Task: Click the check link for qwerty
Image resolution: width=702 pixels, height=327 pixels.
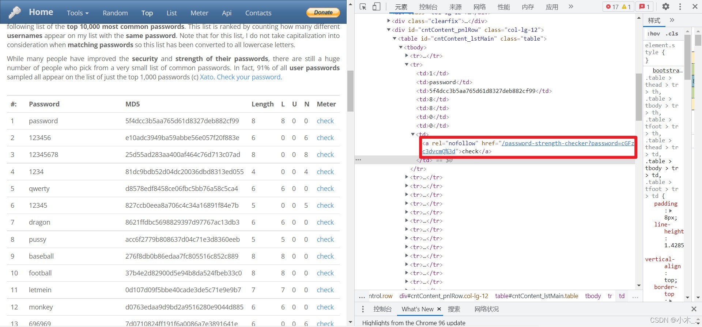Action: 325,188
